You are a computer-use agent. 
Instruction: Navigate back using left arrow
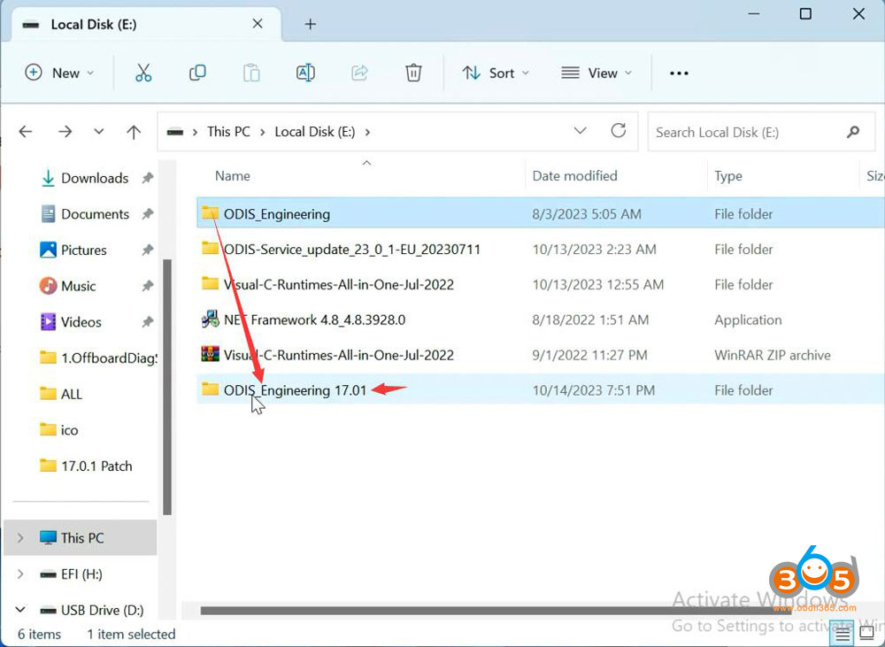(25, 131)
